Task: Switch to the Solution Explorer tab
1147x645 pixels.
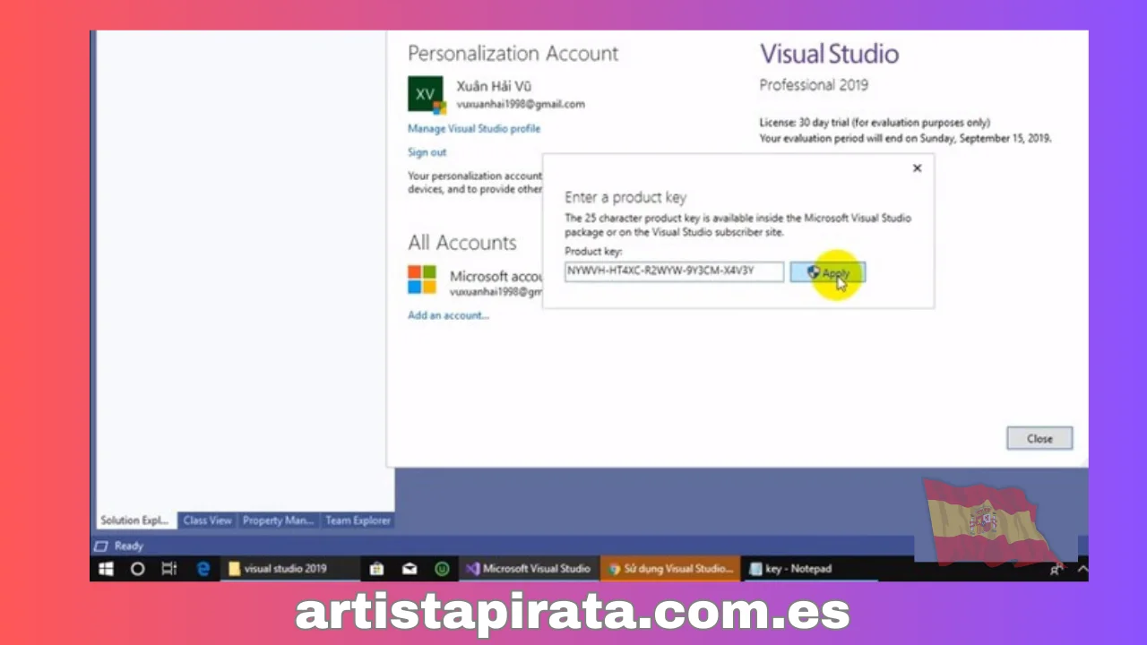Action: [134, 520]
